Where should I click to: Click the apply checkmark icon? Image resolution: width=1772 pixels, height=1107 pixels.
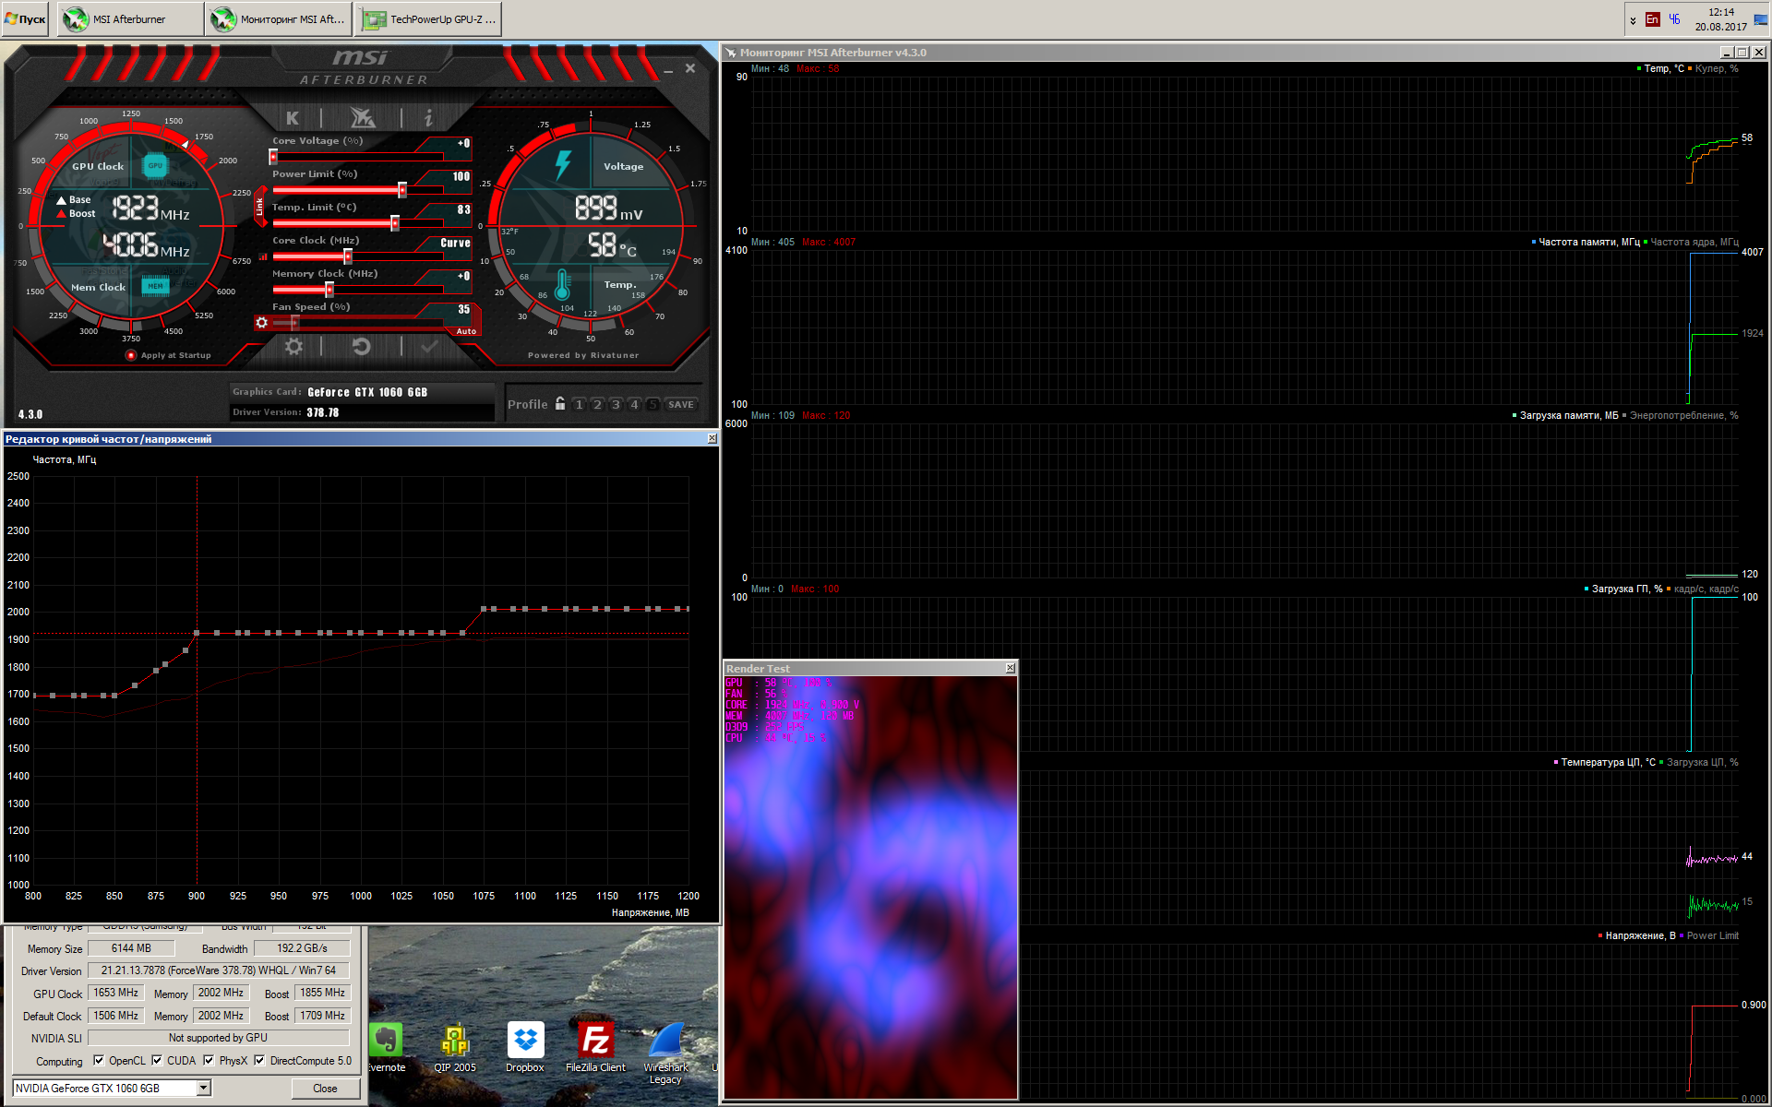(x=429, y=347)
